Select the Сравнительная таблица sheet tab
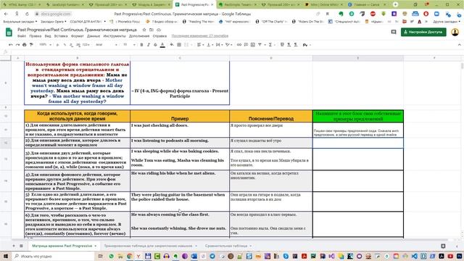464x261 pixels. click(228, 246)
